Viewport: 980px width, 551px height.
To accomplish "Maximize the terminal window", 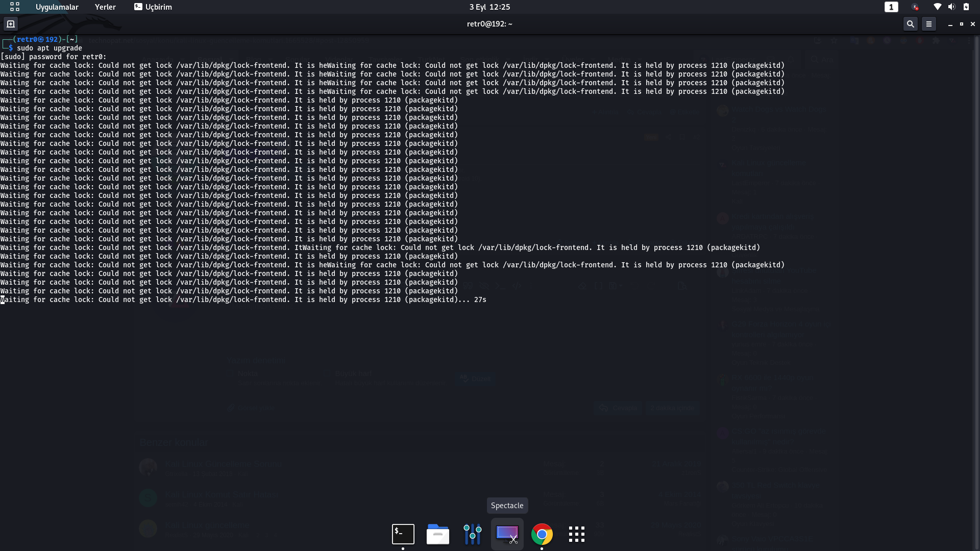I will (x=962, y=24).
